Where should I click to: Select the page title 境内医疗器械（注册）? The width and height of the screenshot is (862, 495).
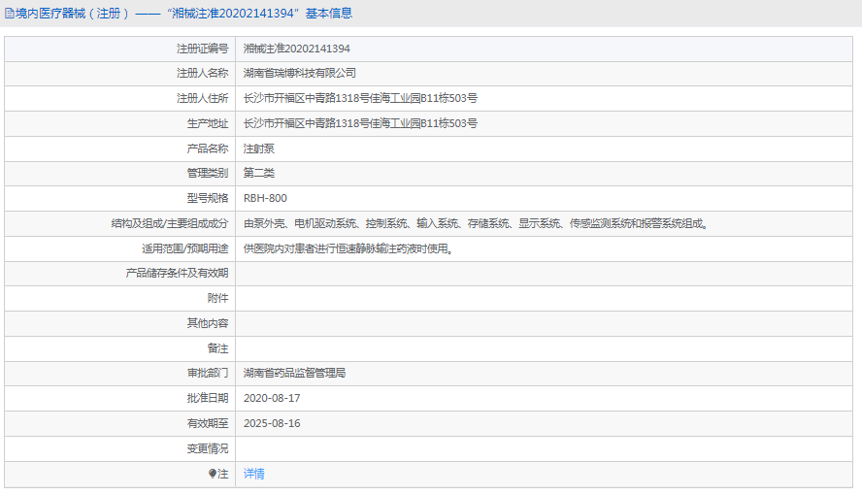(x=73, y=14)
